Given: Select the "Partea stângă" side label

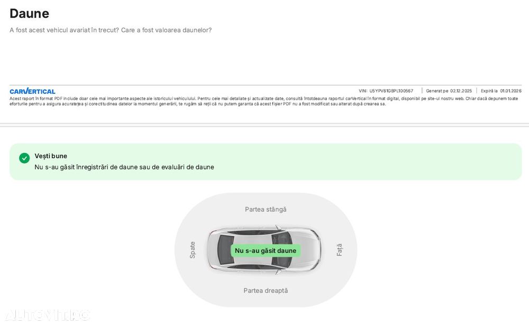Looking at the screenshot, I should 266,210.
